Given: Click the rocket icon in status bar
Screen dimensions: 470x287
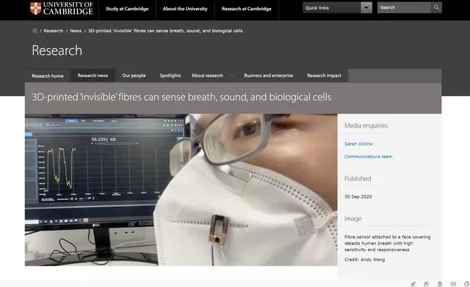Looking at the screenshot, I should (413, 284).
